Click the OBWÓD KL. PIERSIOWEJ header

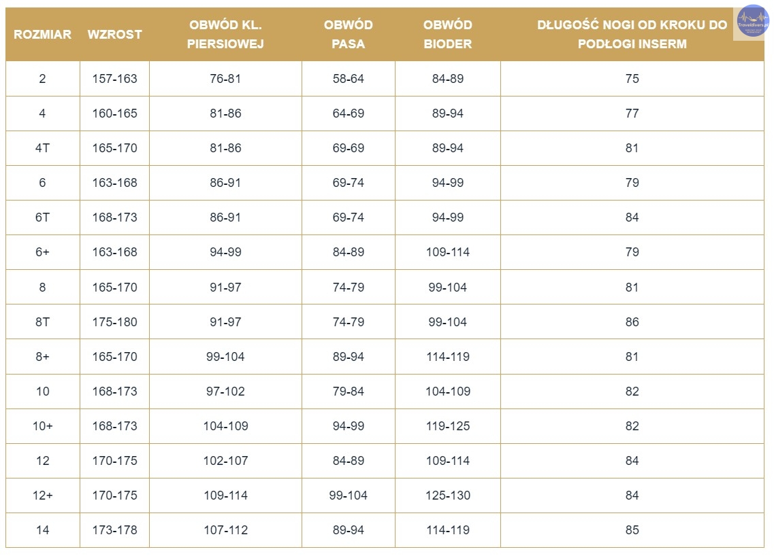[x=225, y=34]
